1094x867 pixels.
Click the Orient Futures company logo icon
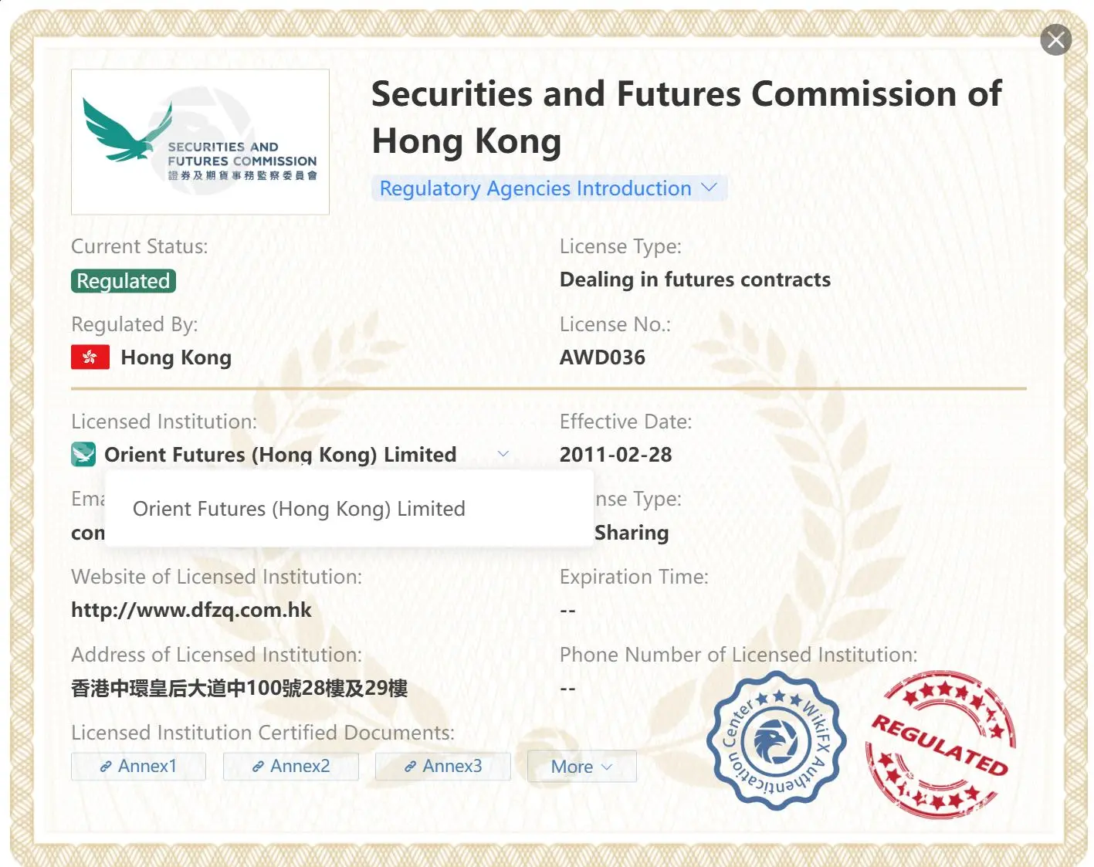[83, 454]
